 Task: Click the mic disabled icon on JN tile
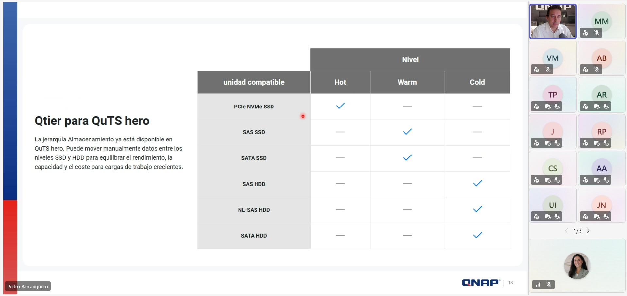click(x=606, y=217)
